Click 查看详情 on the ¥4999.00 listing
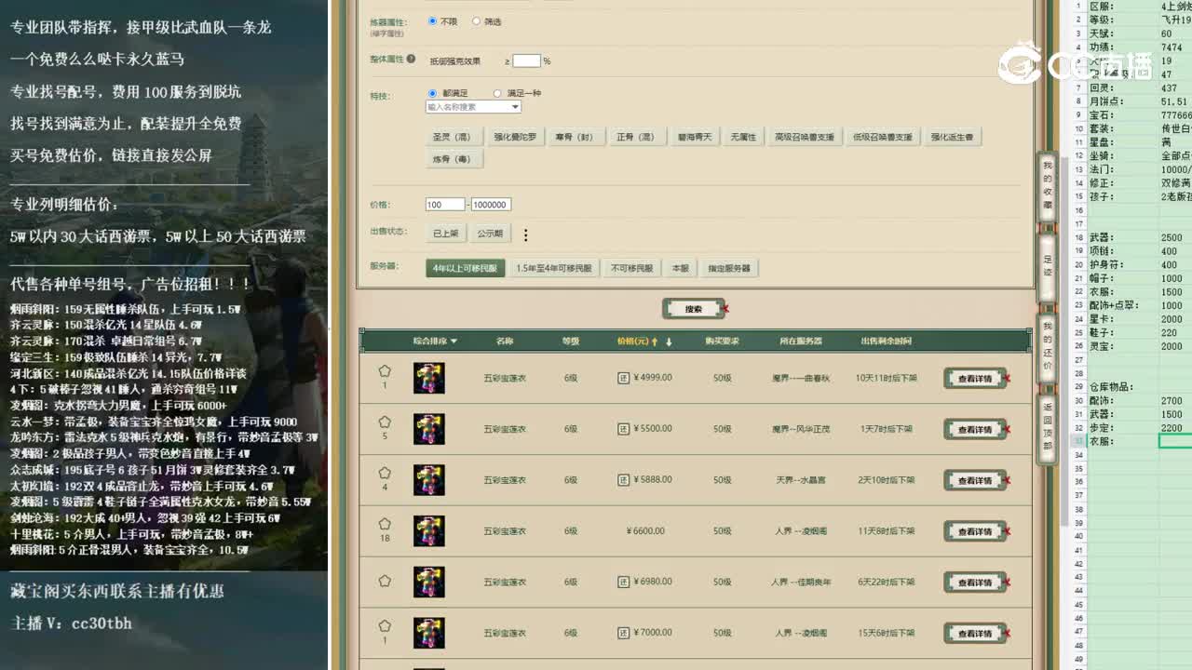The width and height of the screenshot is (1192, 670). [x=974, y=378]
